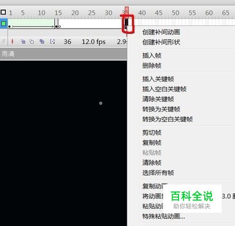Select 复制帧 from the menu

(152, 143)
